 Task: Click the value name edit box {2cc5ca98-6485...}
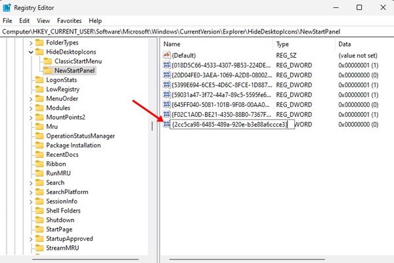pyautogui.click(x=232, y=125)
